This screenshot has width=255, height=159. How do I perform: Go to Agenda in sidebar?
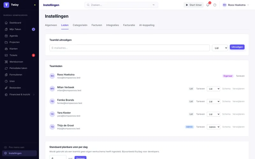coord(13,36)
